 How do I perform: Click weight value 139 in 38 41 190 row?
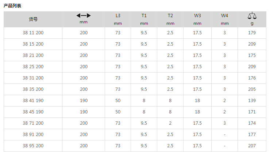(x=252, y=101)
